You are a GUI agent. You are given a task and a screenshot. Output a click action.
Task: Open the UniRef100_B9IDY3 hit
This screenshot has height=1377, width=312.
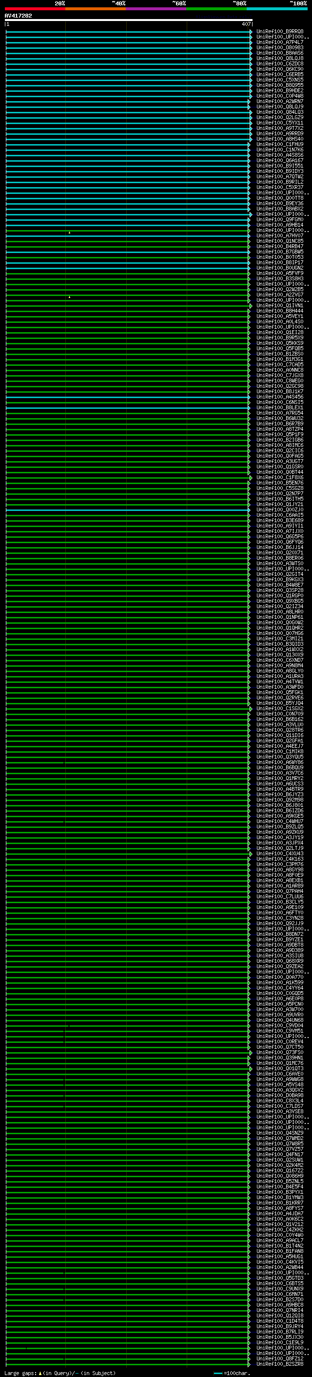click(x=280, y=171)
